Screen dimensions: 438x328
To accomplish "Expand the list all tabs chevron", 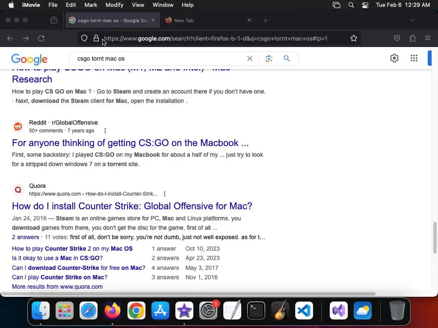I will click(x=412, y=20).
